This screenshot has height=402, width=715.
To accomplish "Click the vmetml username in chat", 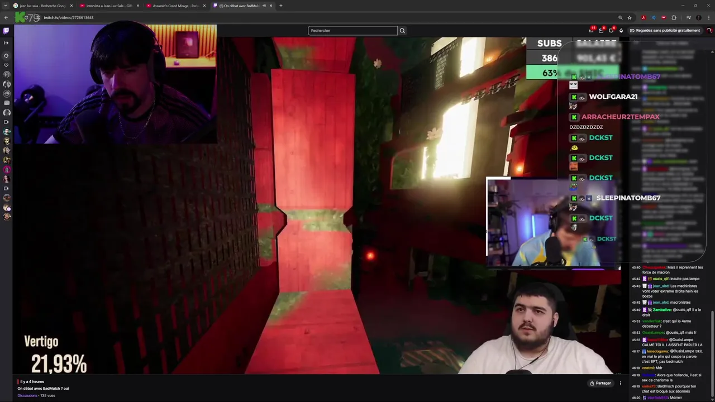I will [x=647, y=368].
